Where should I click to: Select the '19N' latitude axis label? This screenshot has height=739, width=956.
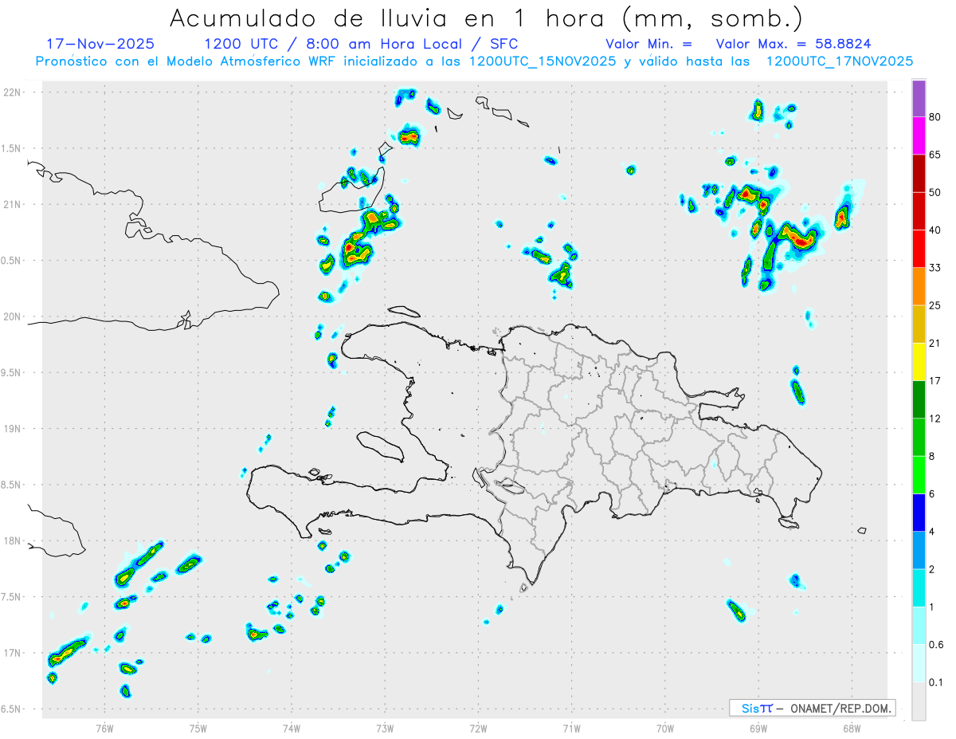(x=13, y=429)
